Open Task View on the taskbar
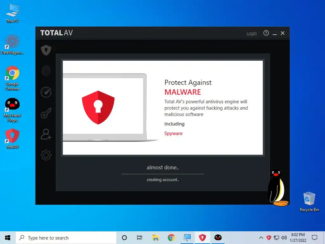Image resolution: width=325 pixels, height=244 pixels. click(x=140, y=238)
